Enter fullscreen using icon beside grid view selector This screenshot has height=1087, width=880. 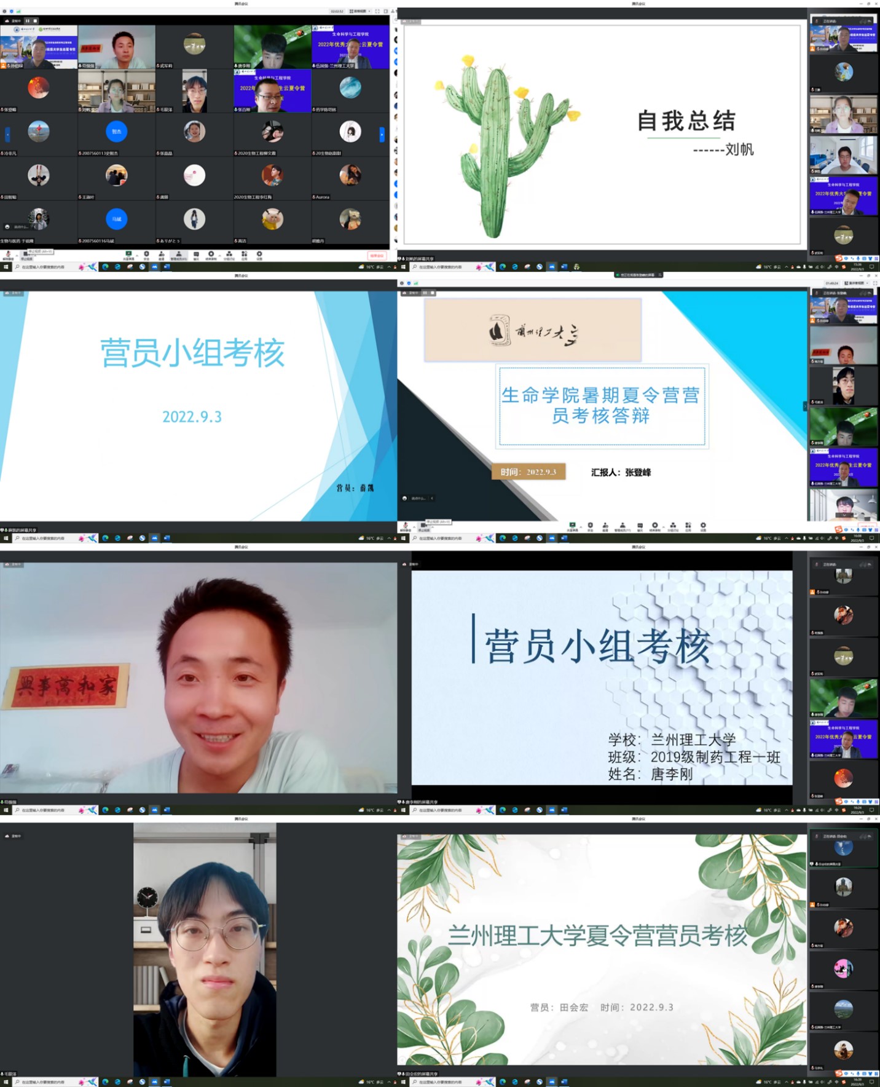tap(377, 11)
